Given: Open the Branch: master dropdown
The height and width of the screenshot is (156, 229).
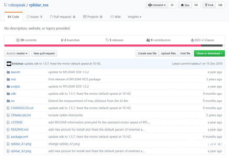Looking at the screenshot, I should pyautogui.click(x=17, y=53).
